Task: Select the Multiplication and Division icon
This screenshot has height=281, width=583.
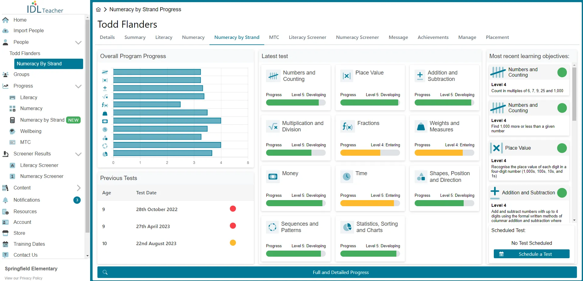Action: coord(272,126)
